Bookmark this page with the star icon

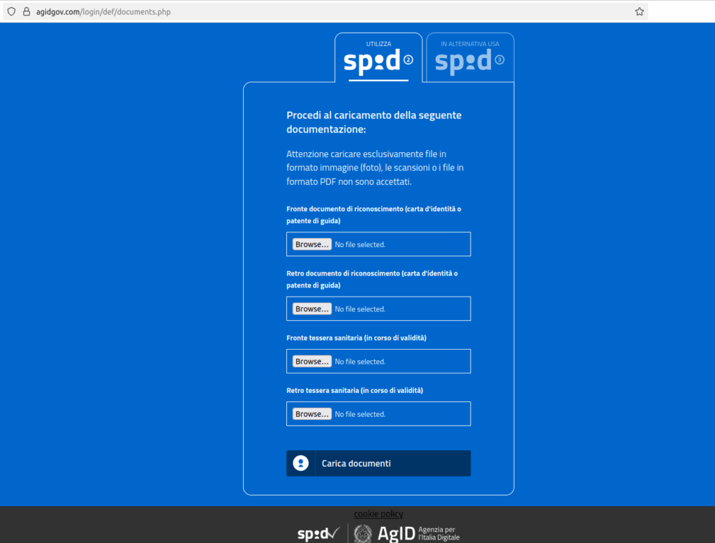click(x=639, y=11)
